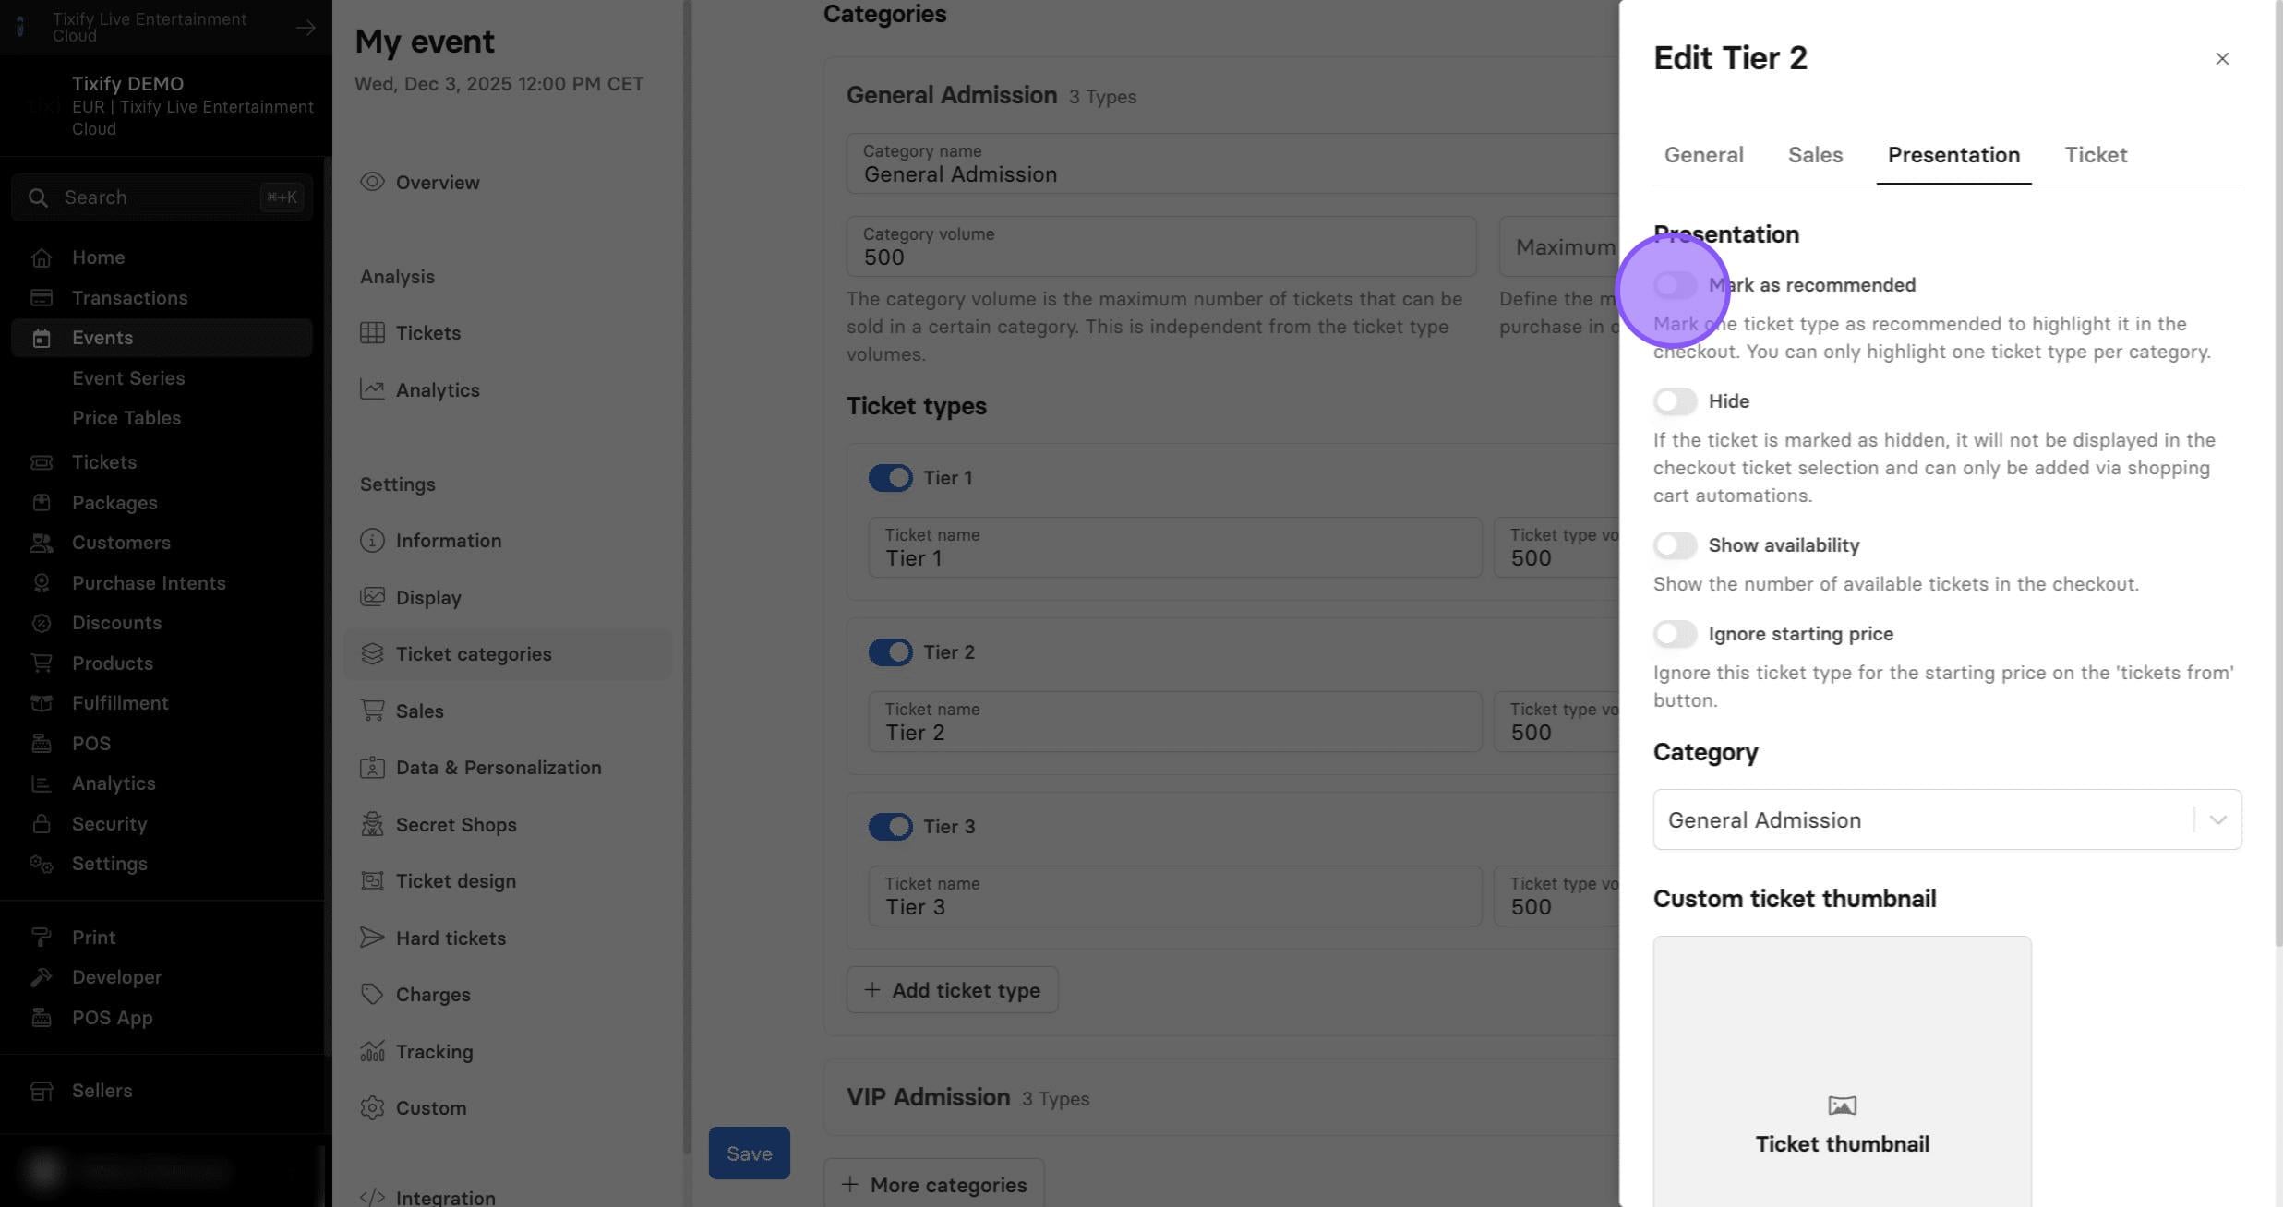Click the sidebar Search field
The width and height of the screenshot is (2283, 1207).
pos(162,197)
